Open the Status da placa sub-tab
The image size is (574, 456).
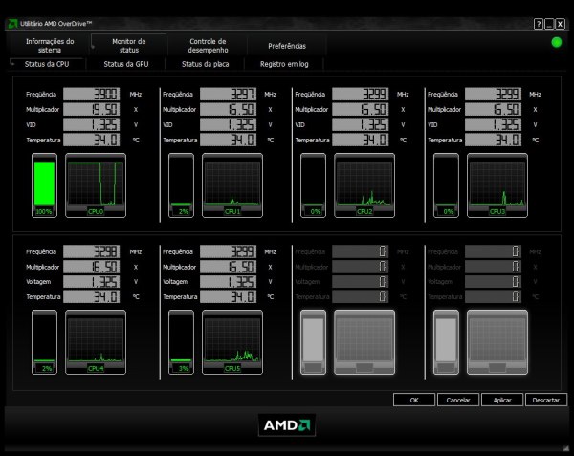tap(205, 64)
